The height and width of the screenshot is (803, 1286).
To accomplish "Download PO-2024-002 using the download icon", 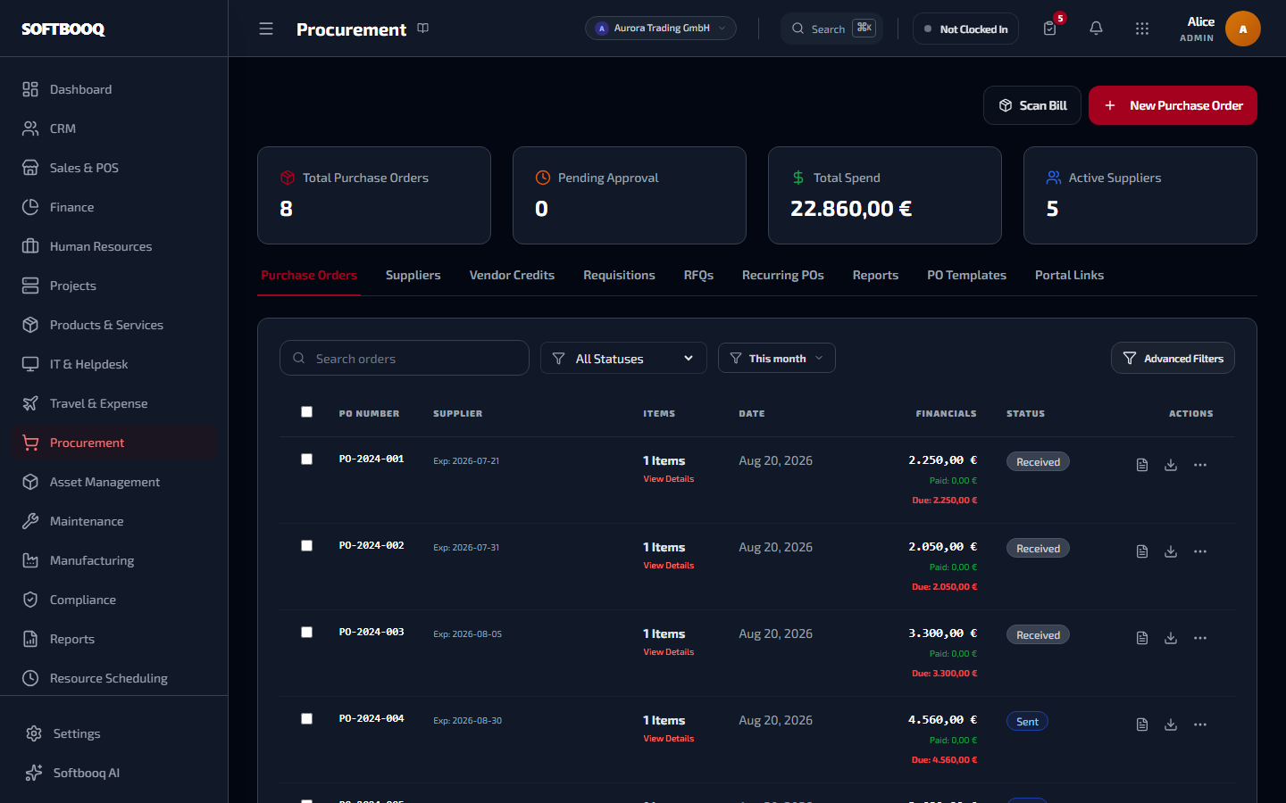I will tap(1171, 551).
